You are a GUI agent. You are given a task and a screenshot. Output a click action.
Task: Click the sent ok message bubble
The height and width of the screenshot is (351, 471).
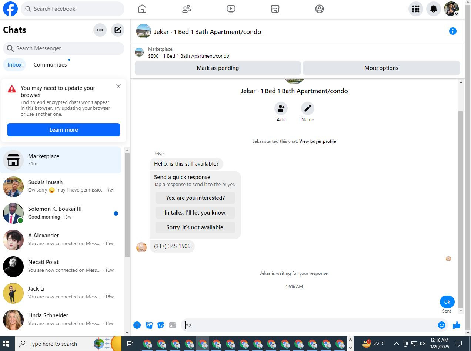click(447, 302)
